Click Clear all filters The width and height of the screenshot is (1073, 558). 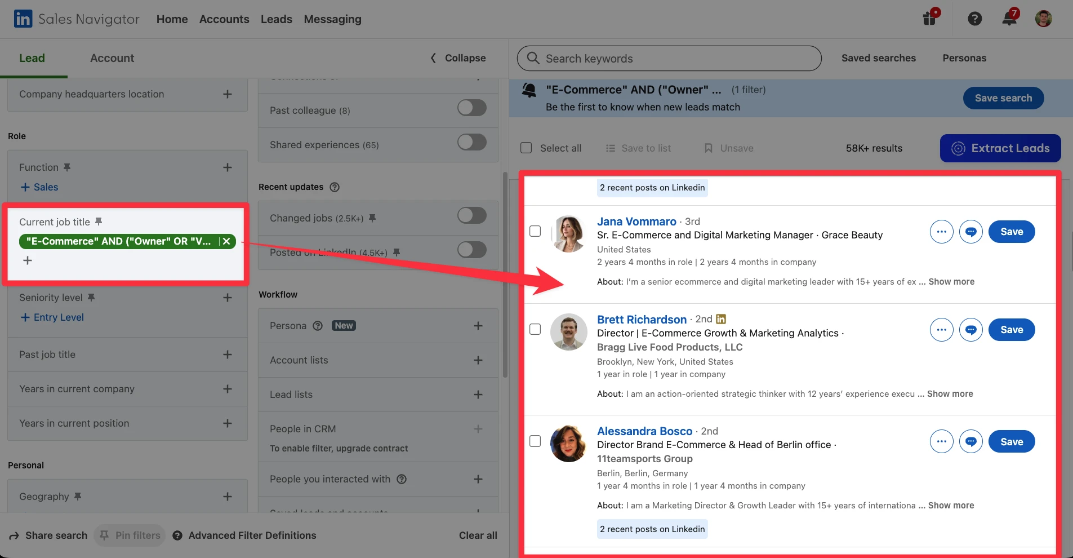coord(478,535)
